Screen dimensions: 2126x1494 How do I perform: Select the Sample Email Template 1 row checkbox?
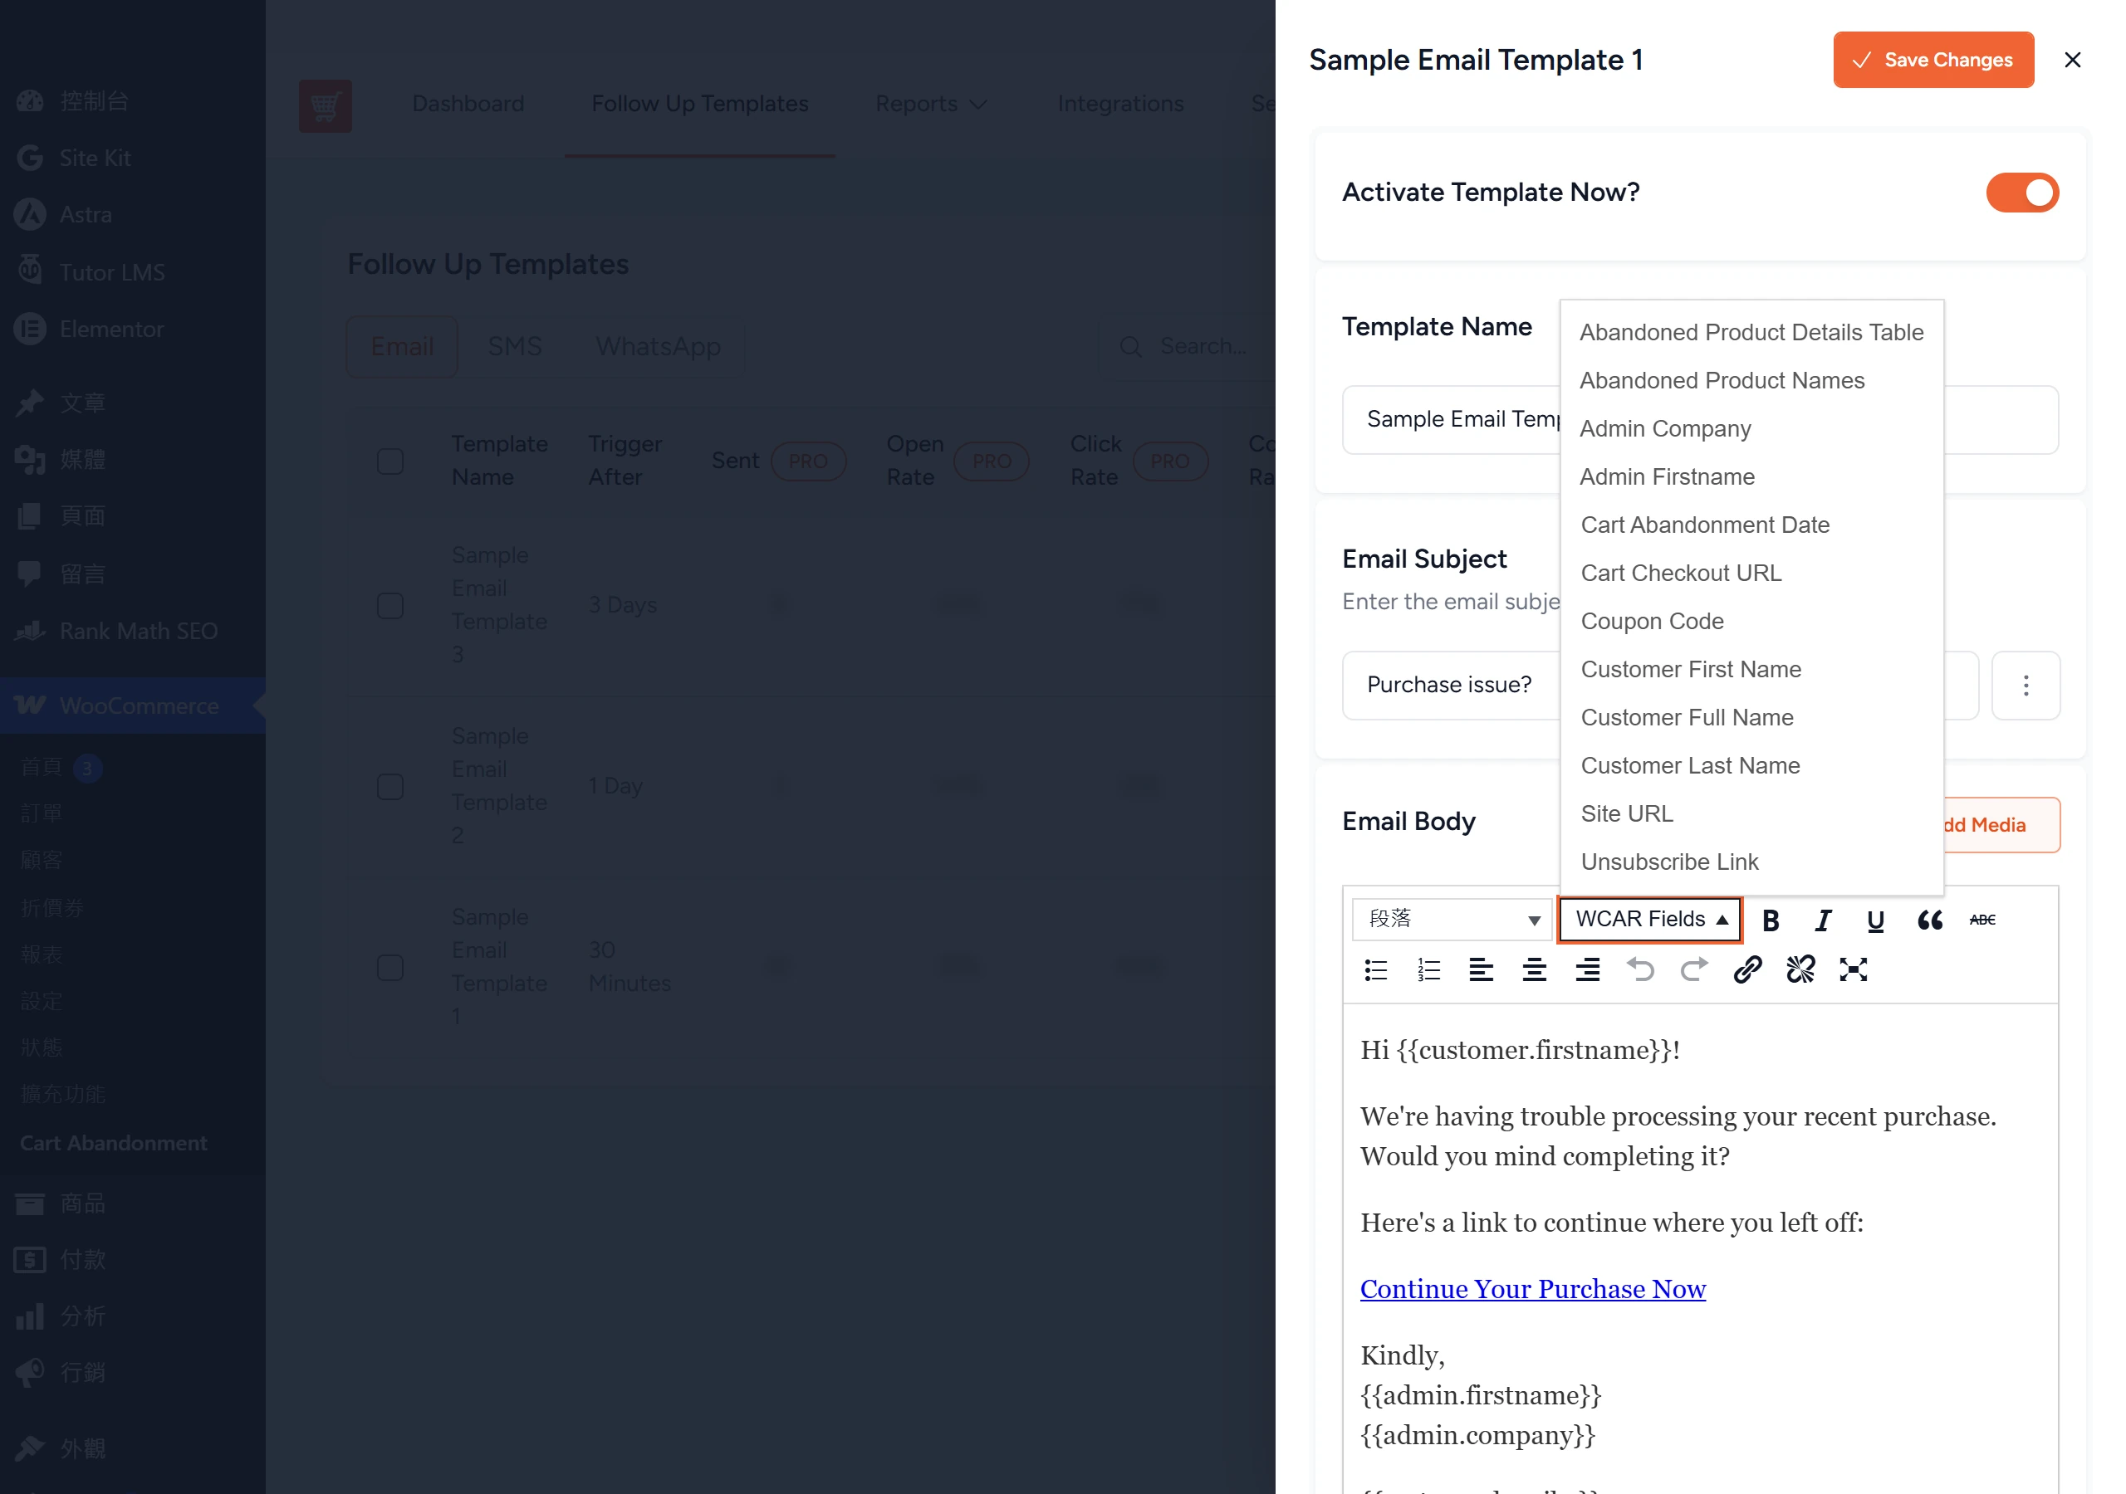tap(391, 967)
